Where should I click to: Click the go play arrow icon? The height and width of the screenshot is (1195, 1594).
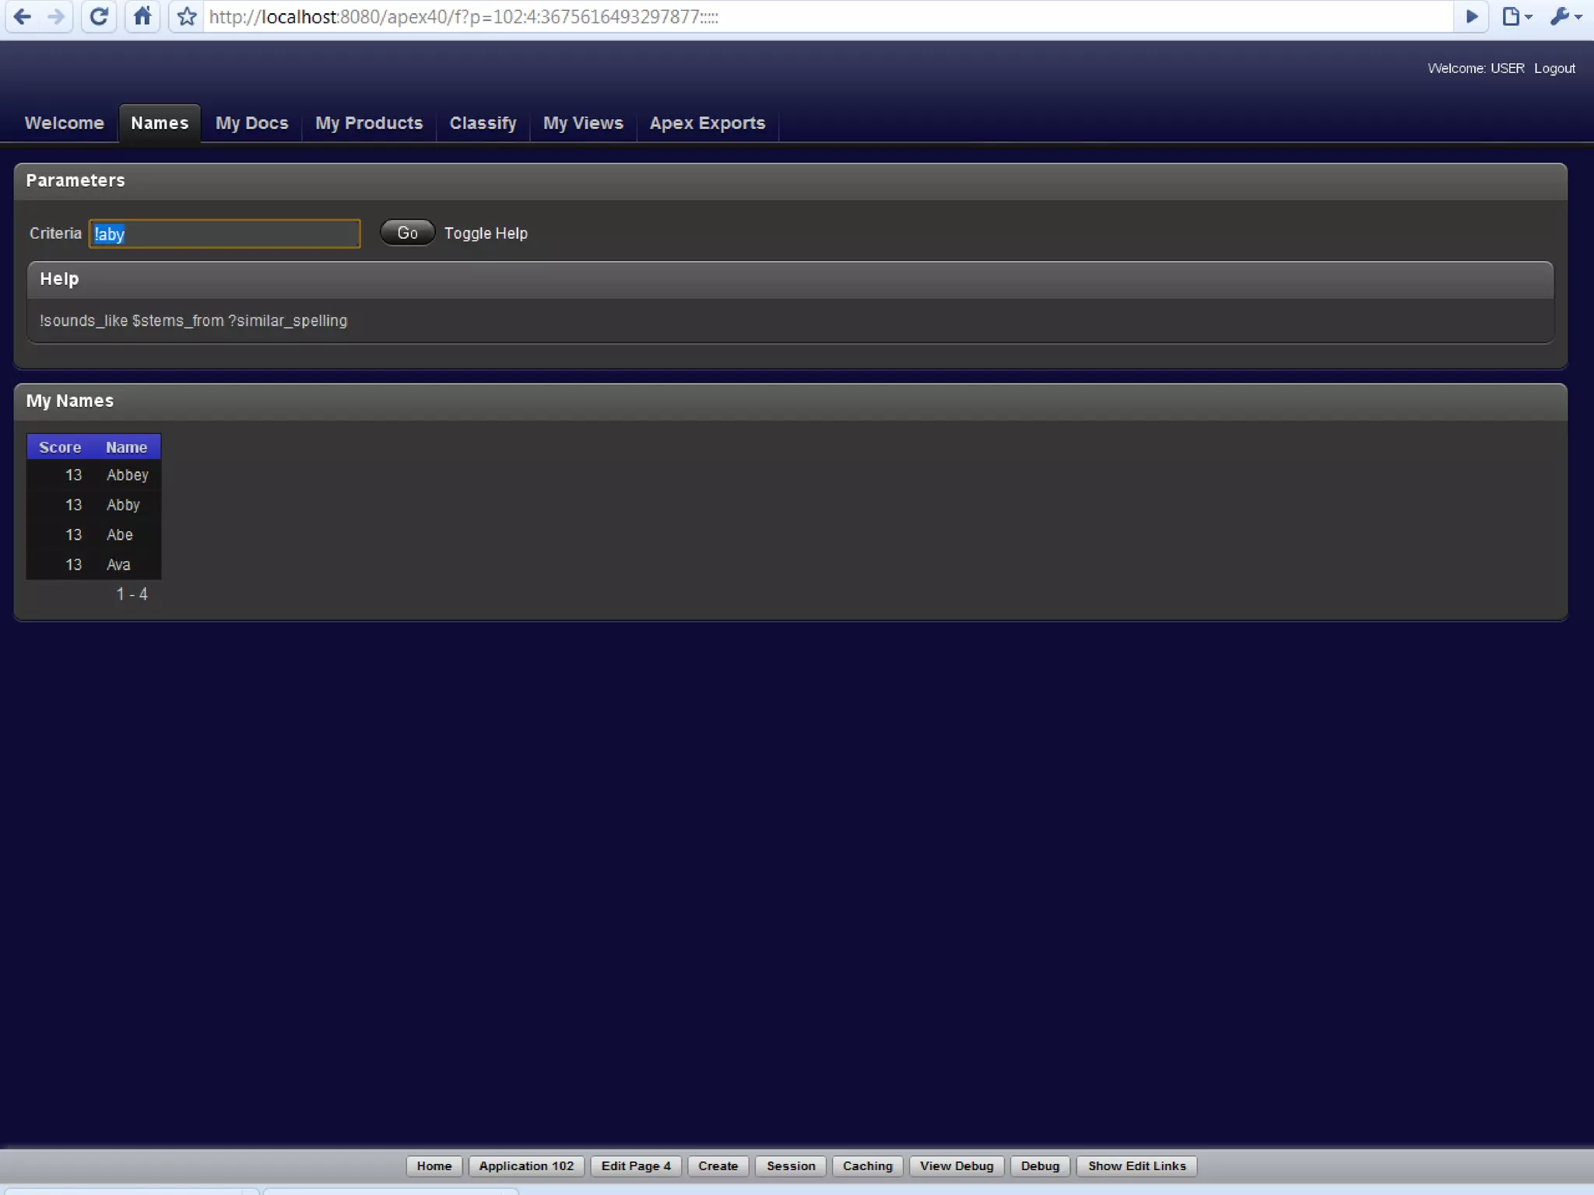coord(1471,16)
